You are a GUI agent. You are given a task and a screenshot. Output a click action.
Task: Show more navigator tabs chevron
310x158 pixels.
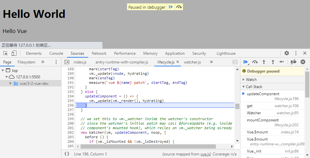pos(43,62)
